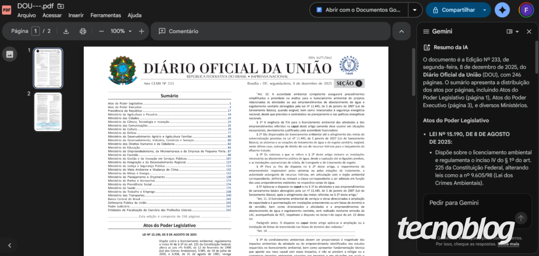Click the SEÇÃO 1 label in header
The height and width of the screenshot is (256, 539).
click(x=349, y=83)
